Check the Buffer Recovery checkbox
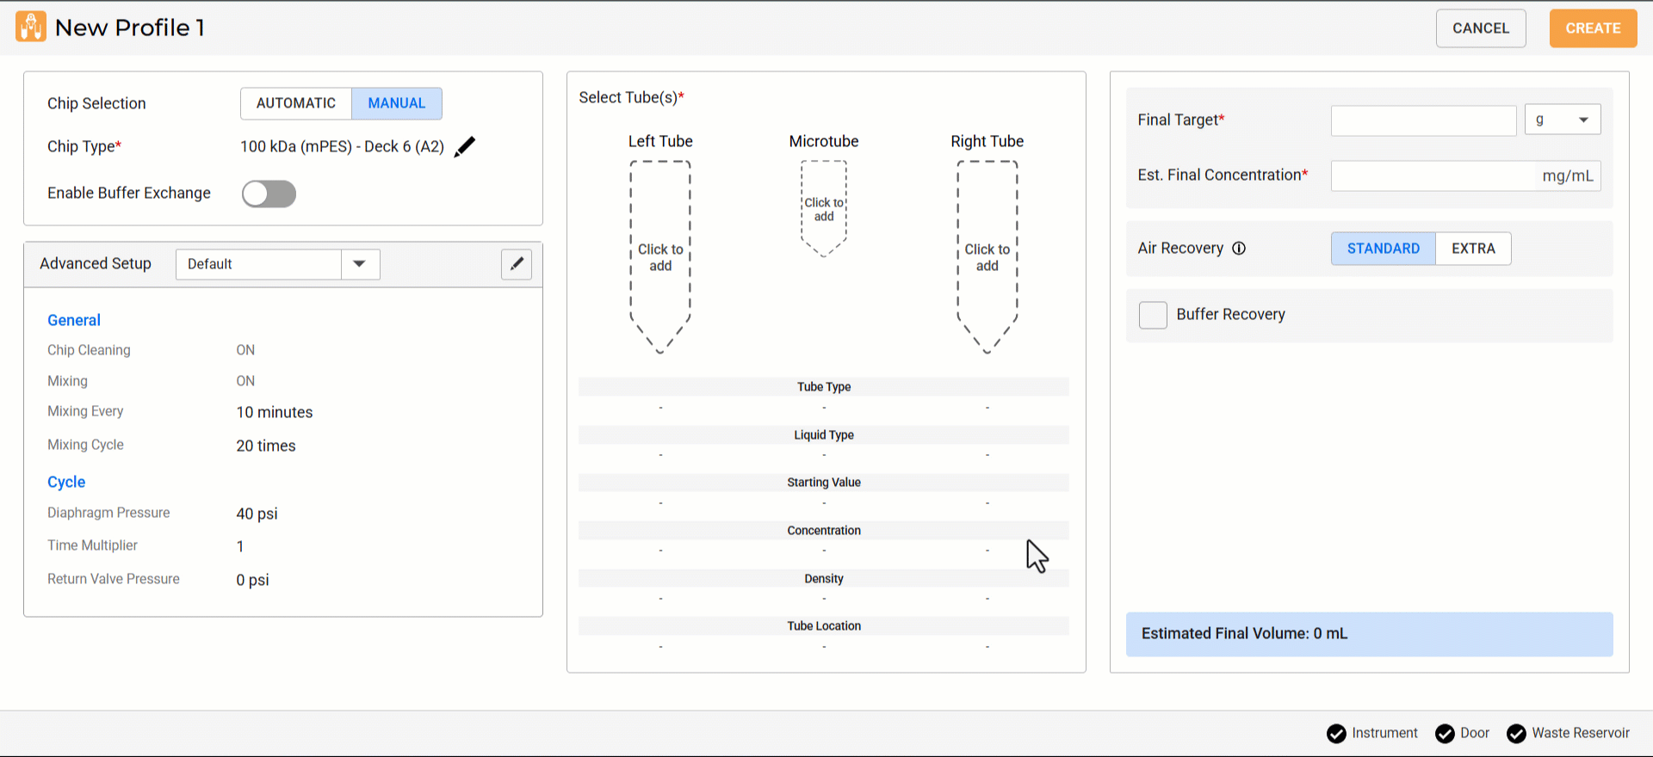The image size is (1653, 757). tap(1153, 315)
